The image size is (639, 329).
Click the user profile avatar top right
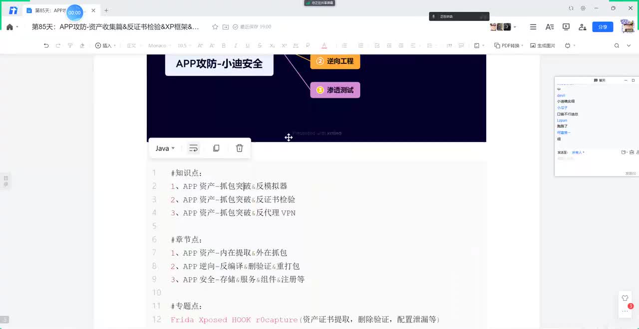coord(628,26)
